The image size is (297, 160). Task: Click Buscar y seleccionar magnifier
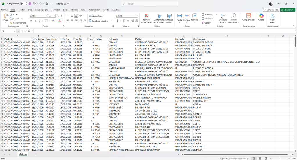pos(233,16)
